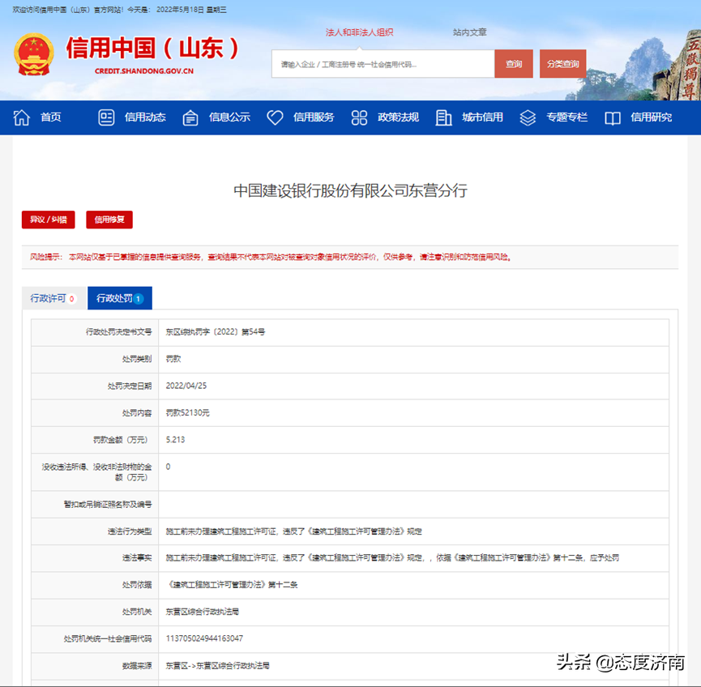The image size is (701, 687).
Task: Click the building icon for 城市信用
Action: [x=444, y=117]
